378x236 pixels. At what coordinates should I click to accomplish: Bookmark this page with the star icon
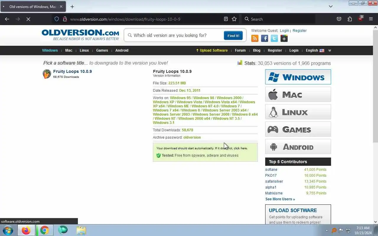234,19
